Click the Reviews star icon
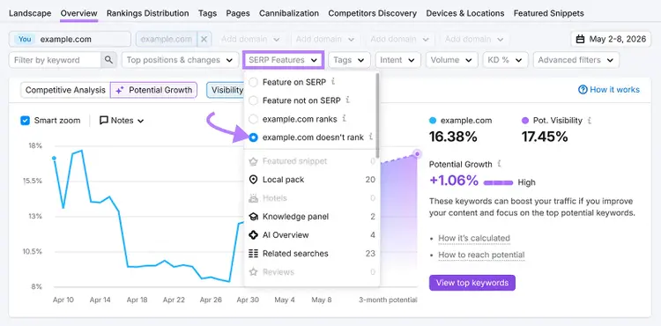This screenshot has width=661, height=326. pyautogui.click(x=253, y=272)
